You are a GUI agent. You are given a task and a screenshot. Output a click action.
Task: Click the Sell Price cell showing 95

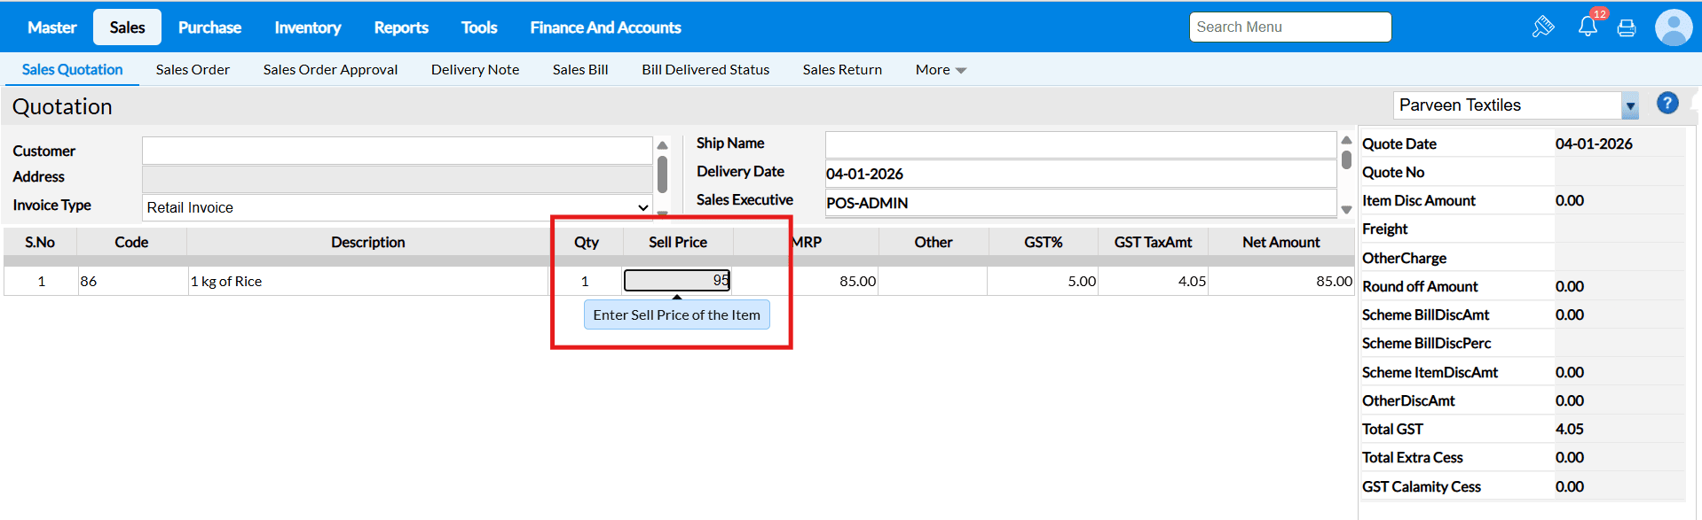(677, 281)
